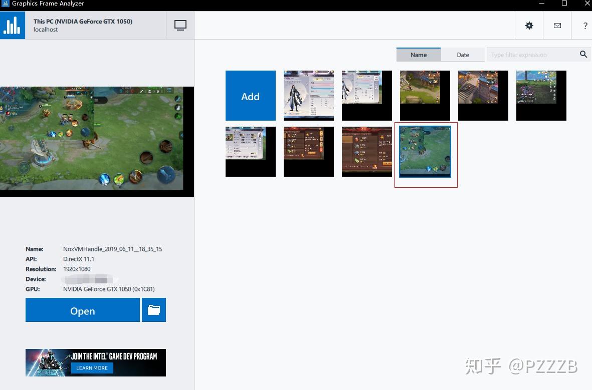
Task: Select larger brown shop menu thumbnail
Action: tap(366, 152)
